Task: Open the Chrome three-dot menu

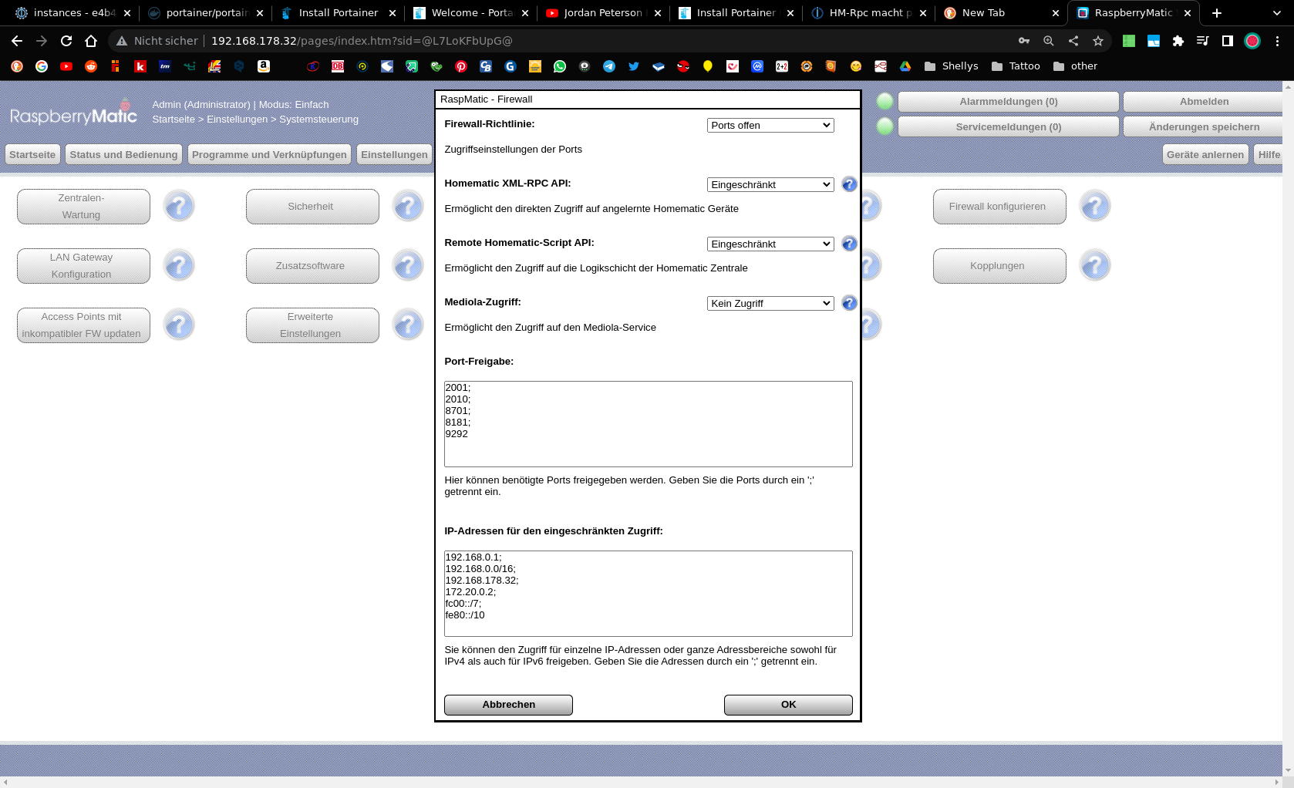Action: pyautogui.click(x=1277, y=41)
